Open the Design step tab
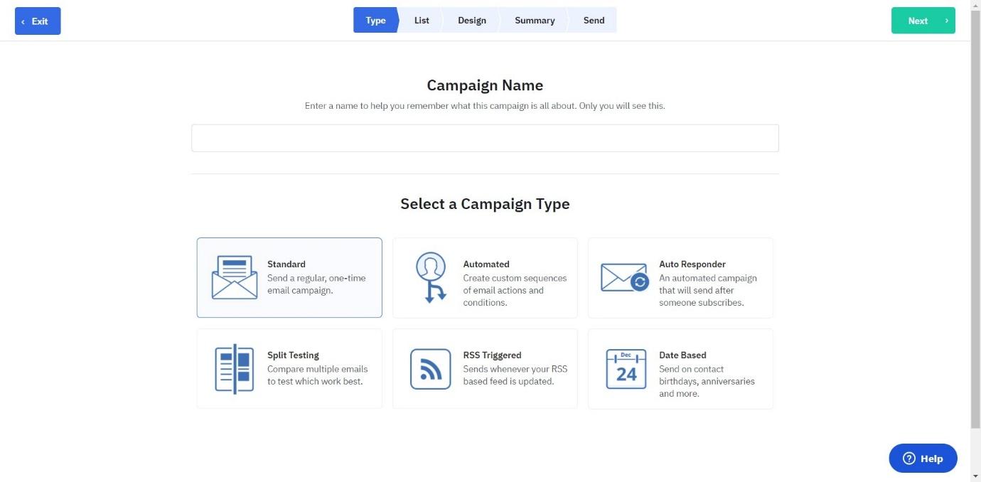Viewport: 981px width, 482px height. (x=472, y=20)
